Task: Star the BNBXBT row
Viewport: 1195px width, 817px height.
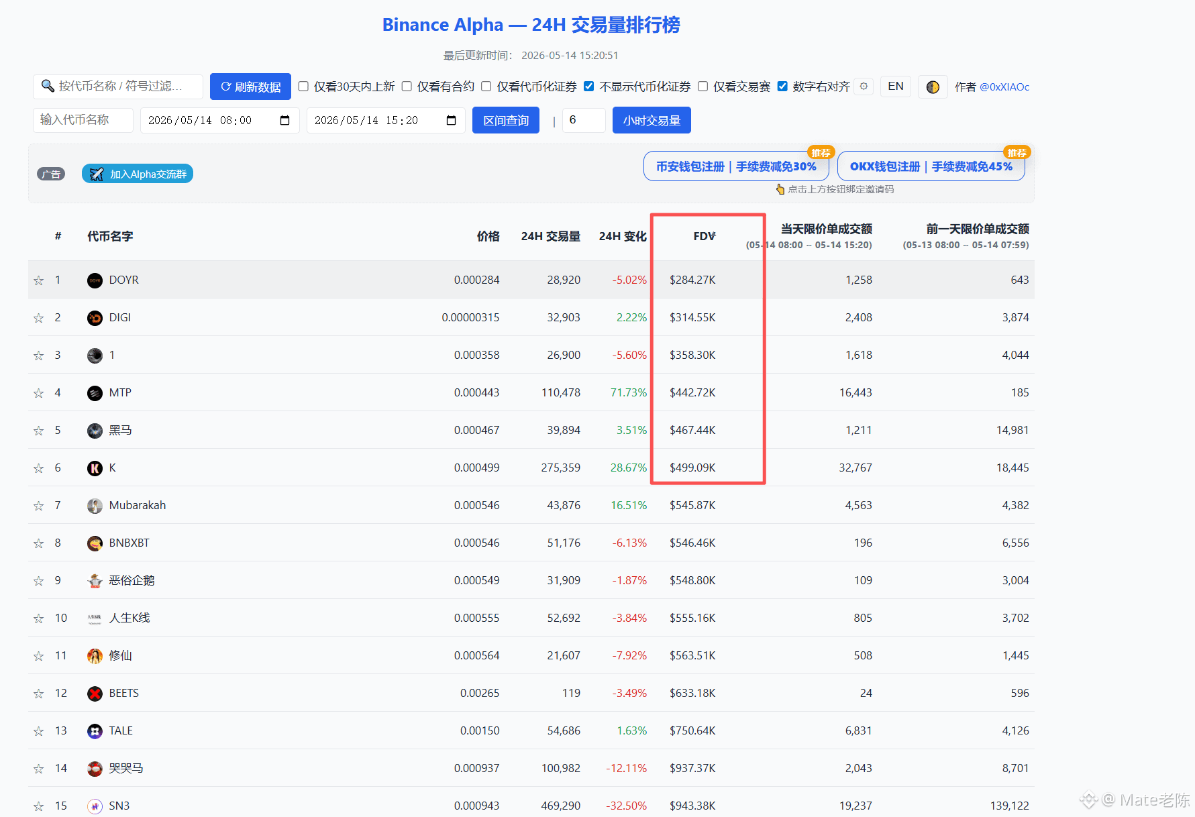Action: click(x=39, y=543)
